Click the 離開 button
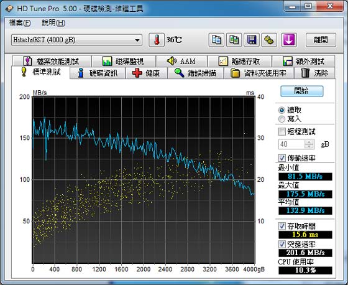 [x=321, y=40]
